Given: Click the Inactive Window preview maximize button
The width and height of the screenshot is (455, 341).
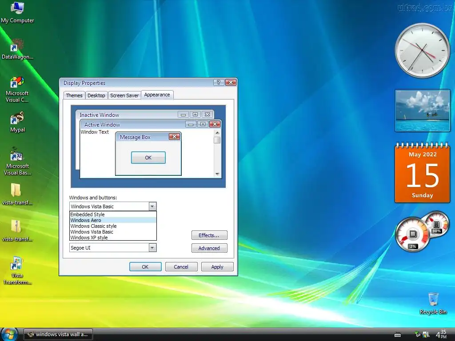Looking at the screenshot, I should click(x=196, y=114).
